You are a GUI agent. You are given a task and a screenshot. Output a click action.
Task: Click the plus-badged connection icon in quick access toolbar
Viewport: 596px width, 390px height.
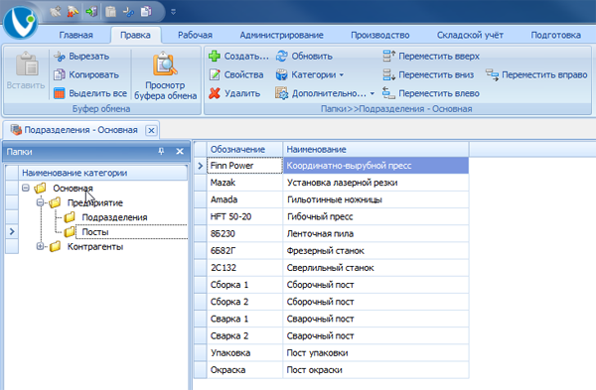pyautogui.click(x=55, y=12)
